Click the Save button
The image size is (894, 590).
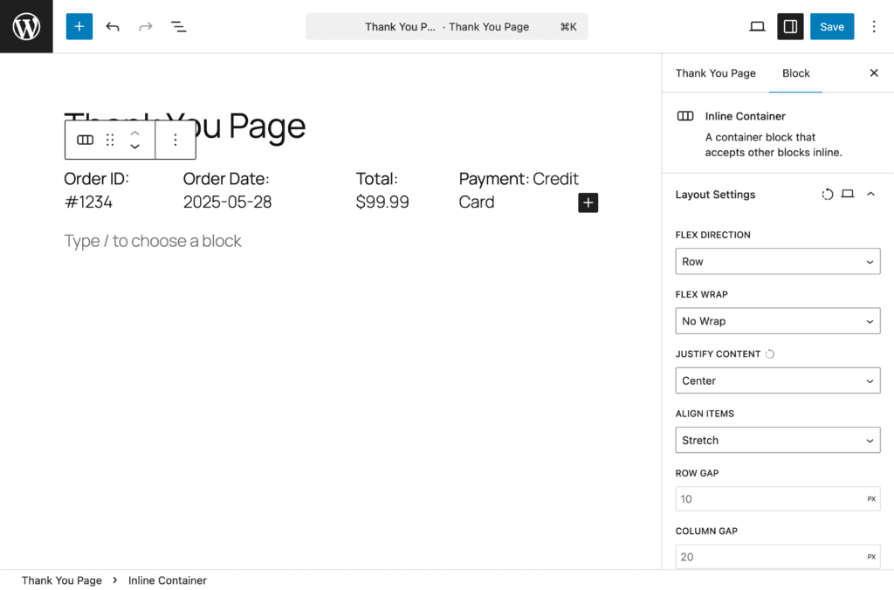click(831, 27)
